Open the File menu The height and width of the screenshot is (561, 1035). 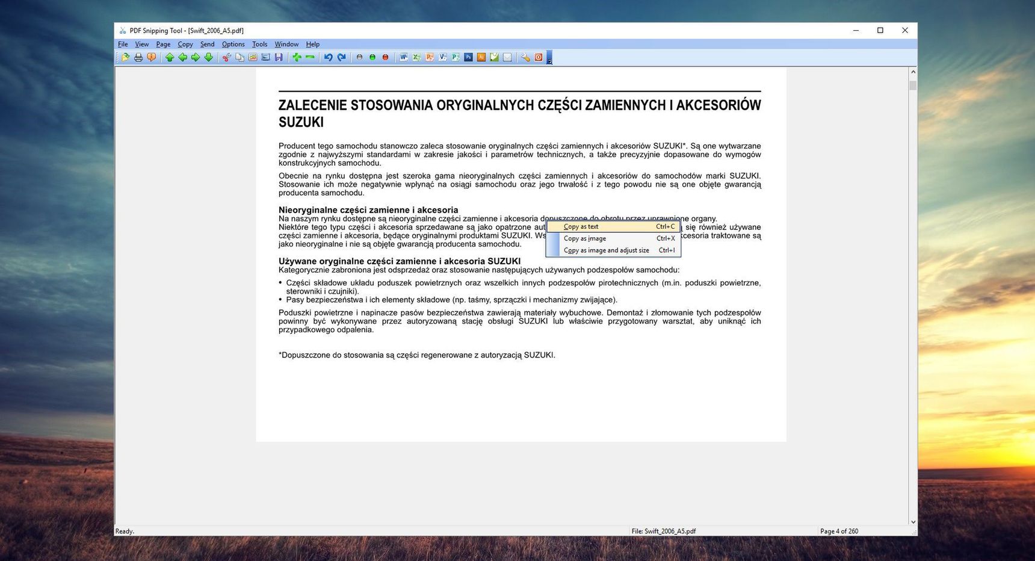tap(123, 44)
